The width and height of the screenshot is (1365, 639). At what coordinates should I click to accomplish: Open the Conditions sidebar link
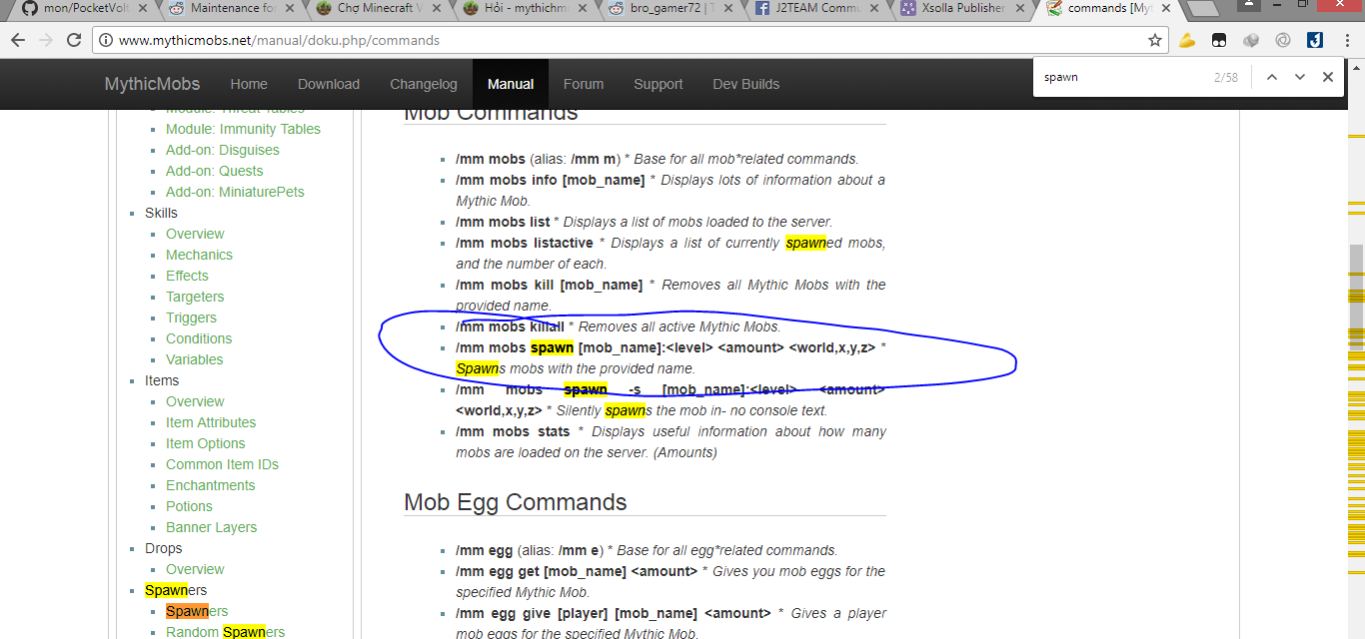coord(199,338)
